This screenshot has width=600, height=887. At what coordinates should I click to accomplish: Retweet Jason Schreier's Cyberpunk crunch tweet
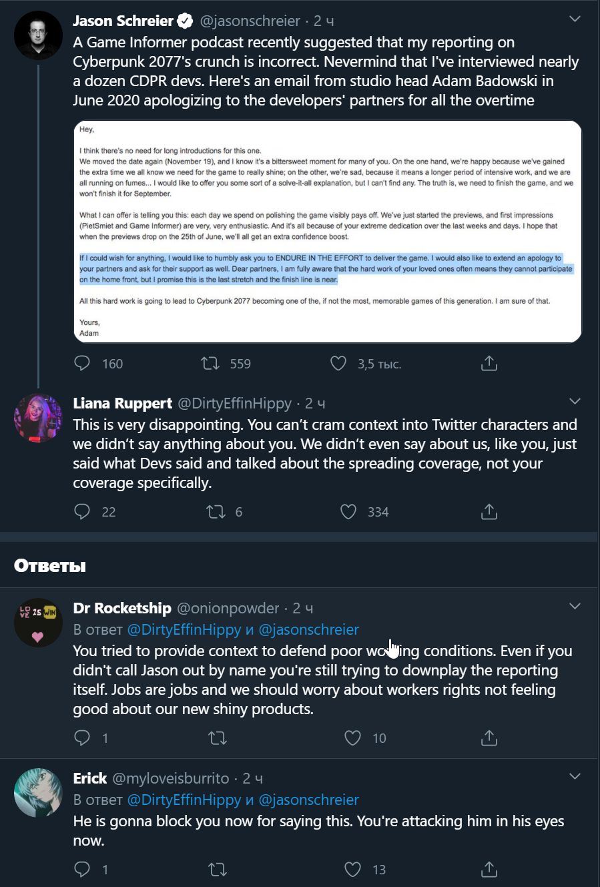click(x=210, y=363)
